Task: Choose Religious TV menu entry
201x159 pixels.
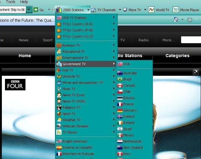Action: pyautogui.click(x=86, y=107)
